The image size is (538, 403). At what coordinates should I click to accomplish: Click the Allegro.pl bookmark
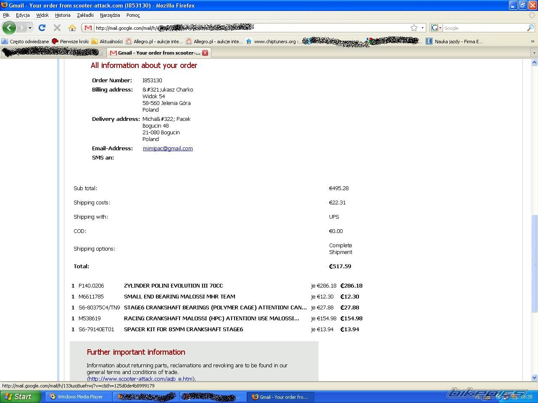pyautogui.click(x=154, y=42)
